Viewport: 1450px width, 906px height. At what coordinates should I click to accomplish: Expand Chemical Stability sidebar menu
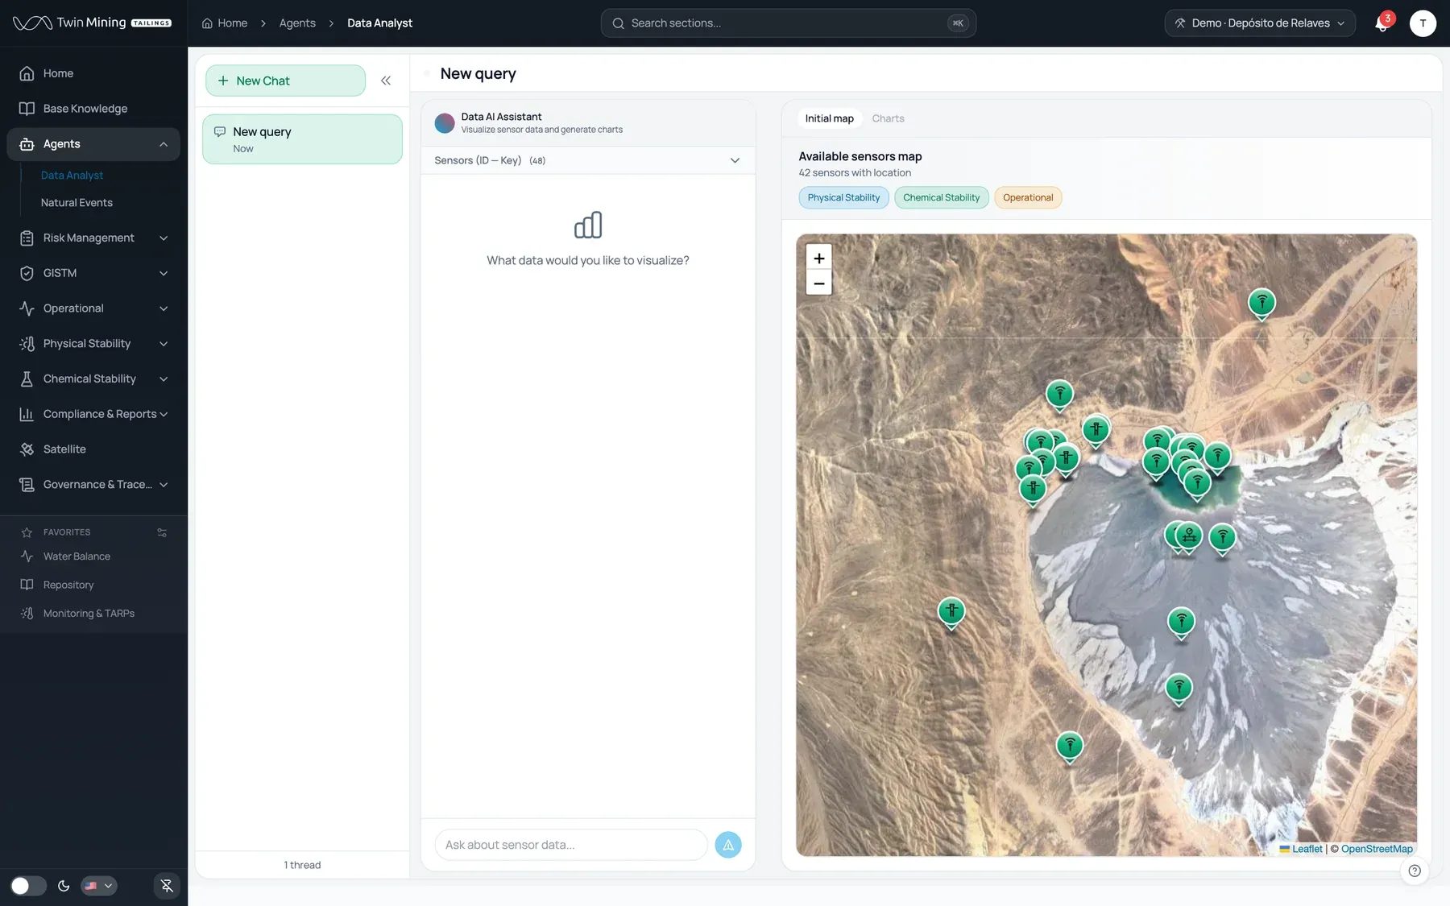93,379
